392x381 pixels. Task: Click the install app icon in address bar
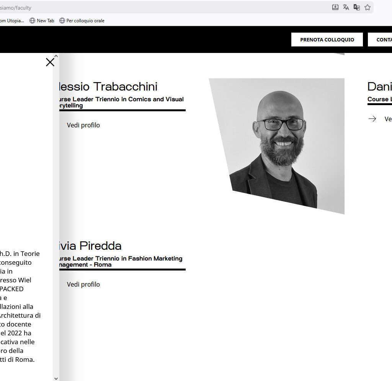tap(335, 7)
